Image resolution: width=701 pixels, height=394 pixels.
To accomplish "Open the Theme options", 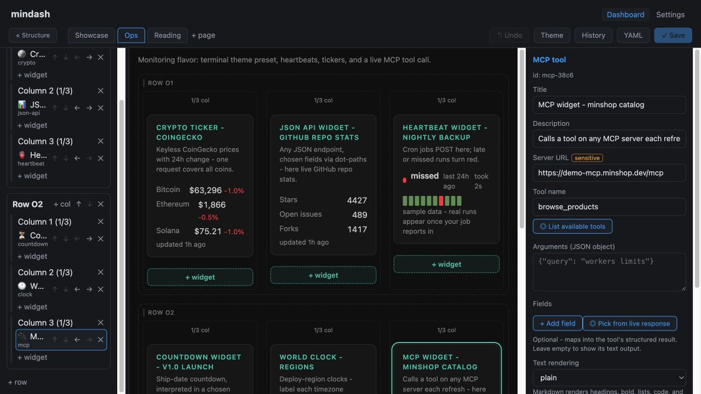I will [x=552, y=35].
